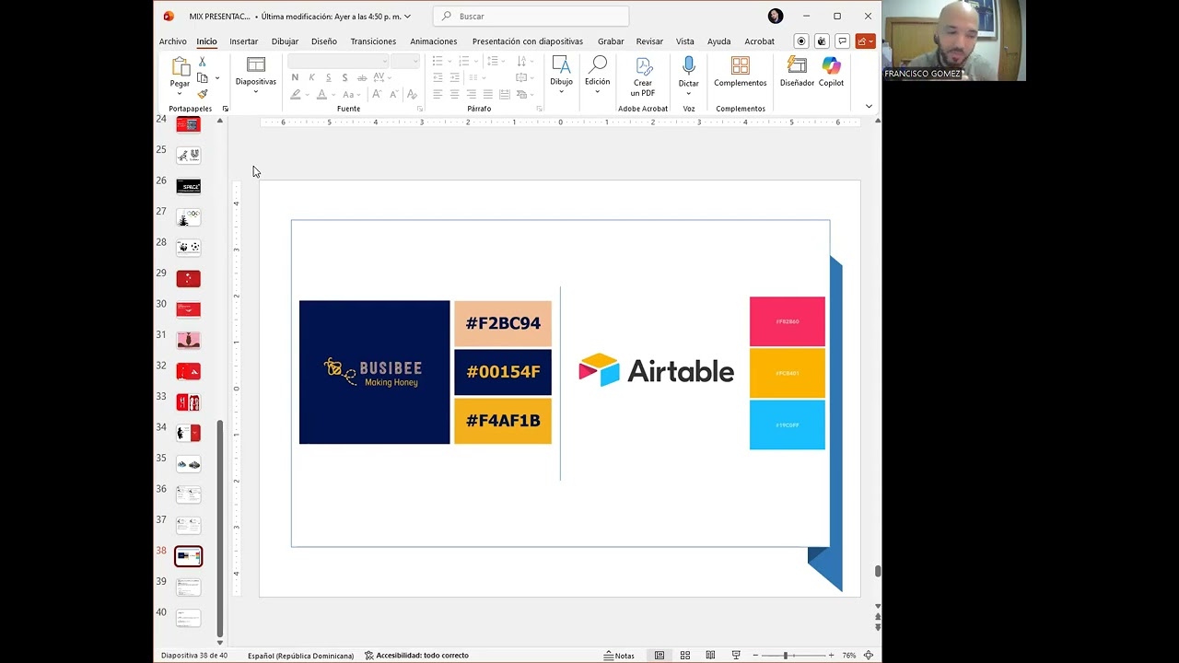The width and height of the screenshot is (1179, 663).
Task: Select the #F2BC94 color swatch on slide
Action: [x=503, y=323]
